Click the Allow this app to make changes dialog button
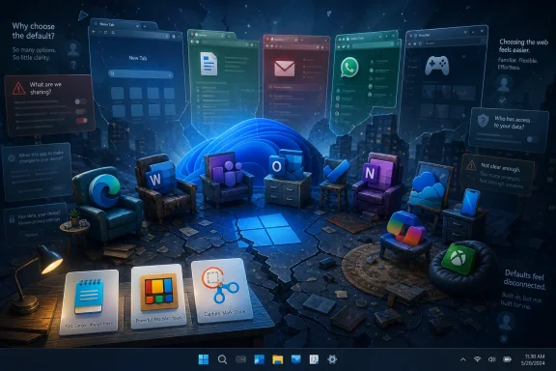The width and height of the screenshot is (556, 371). pyautogui.click(x=58, y=188)
